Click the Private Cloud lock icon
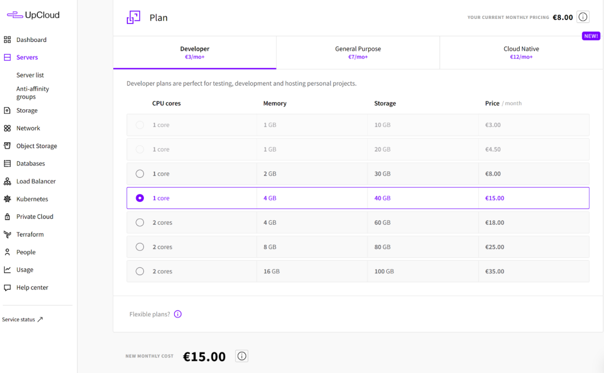Image resolution: width=604 pixels, height=373 pixels. coord(7,217)
